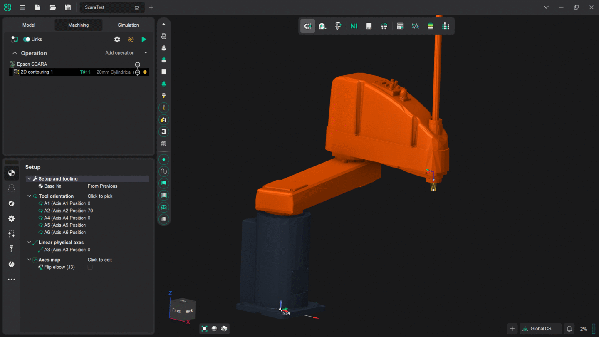This screenshot has width=599, height=337.
Task: Run the operation with the green play icon
Action: [x=144, y=39]
